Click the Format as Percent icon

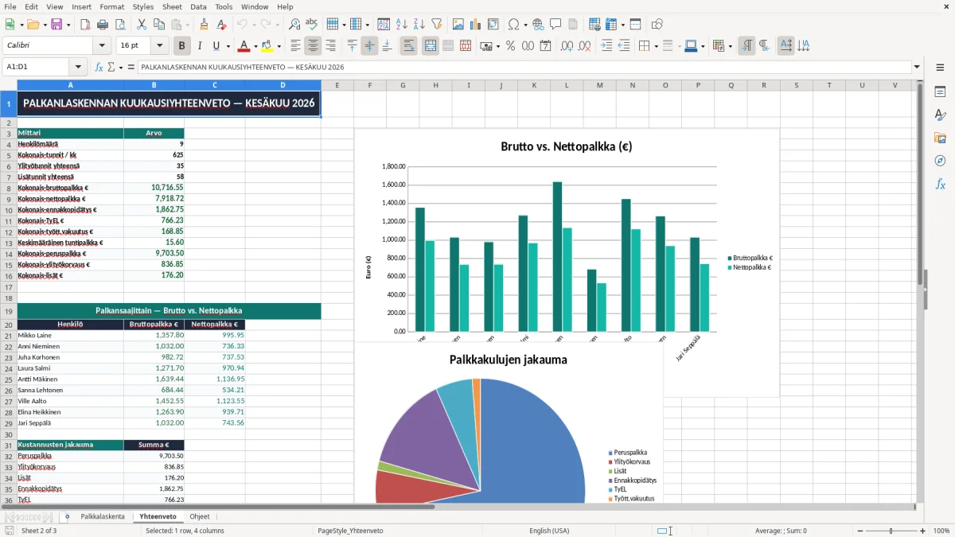pos(510,45)
